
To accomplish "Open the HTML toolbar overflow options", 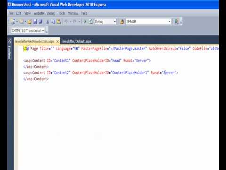I will (47, 31).
